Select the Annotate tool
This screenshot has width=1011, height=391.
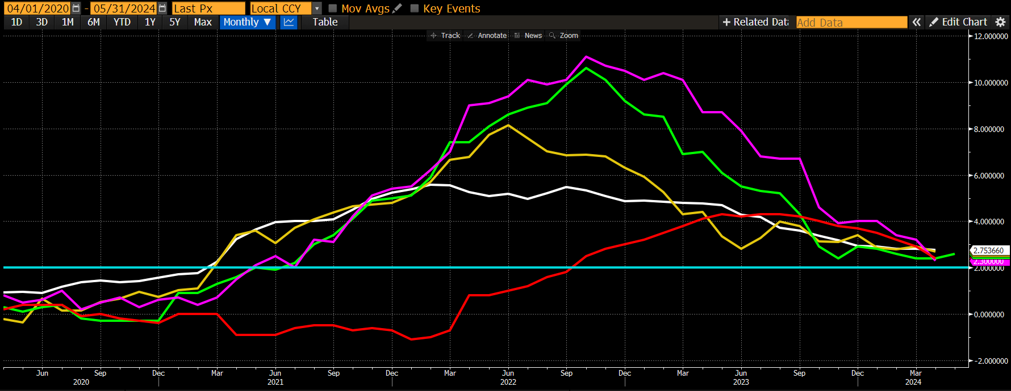pyautogui.click(x=487, y=36)
